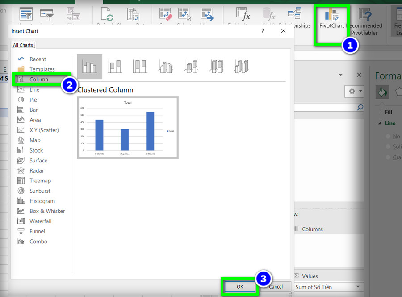This screenshot has height=297, width=402.
Task: Open the gear Tools dropdown in the fields pane
Action: click(x=354, y=91)
